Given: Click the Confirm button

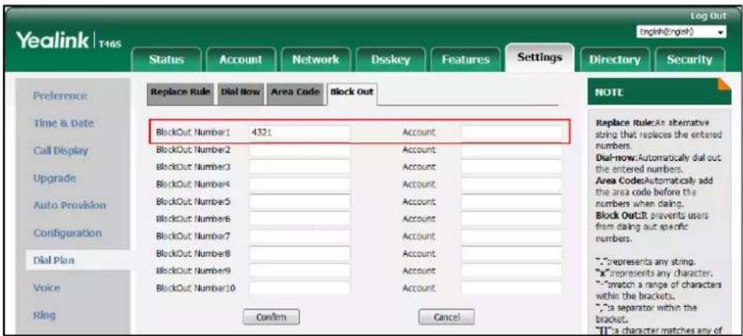Looking at the screenshot, I should click(271, 317).
